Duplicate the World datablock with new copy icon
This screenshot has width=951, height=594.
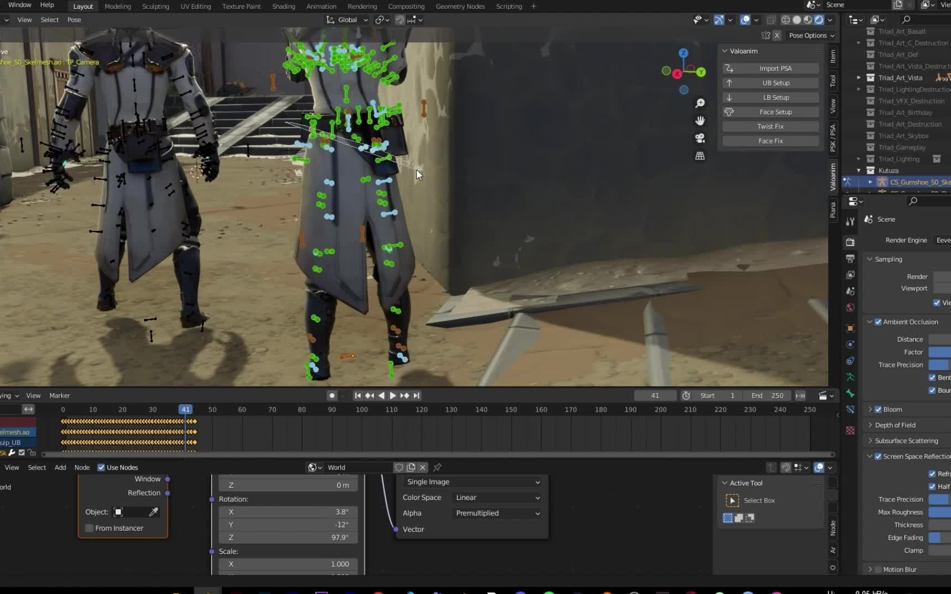tap(411, 468)
